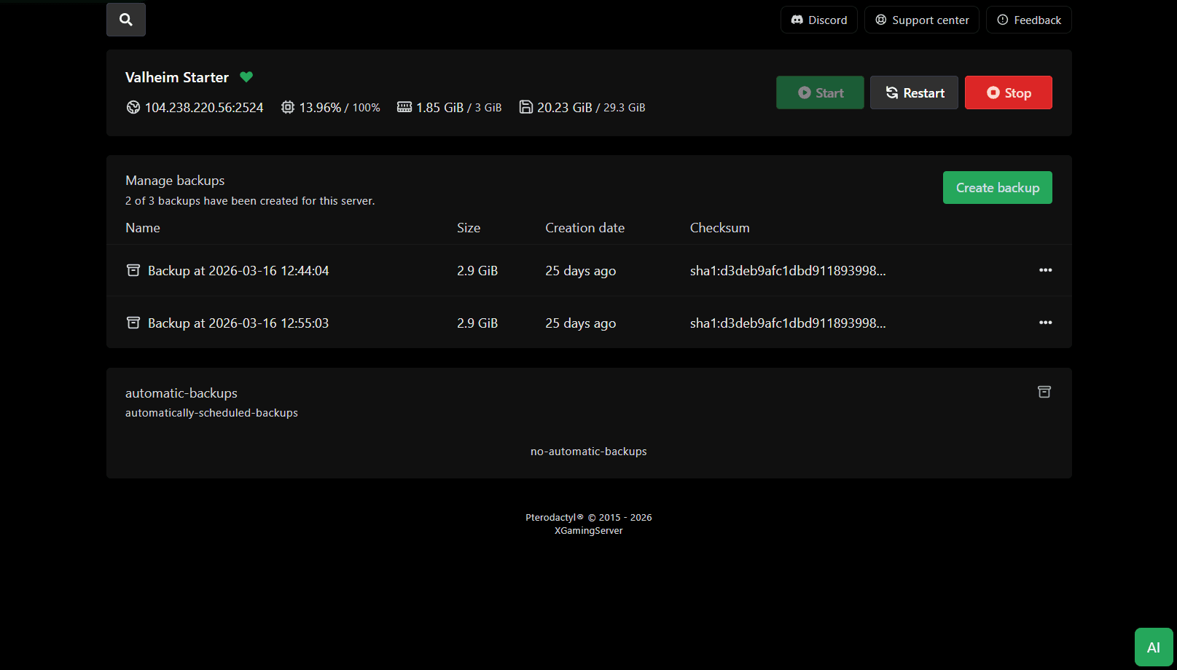Click the green heart status icon
This screenshot has height=670, width=1177.
246,76
